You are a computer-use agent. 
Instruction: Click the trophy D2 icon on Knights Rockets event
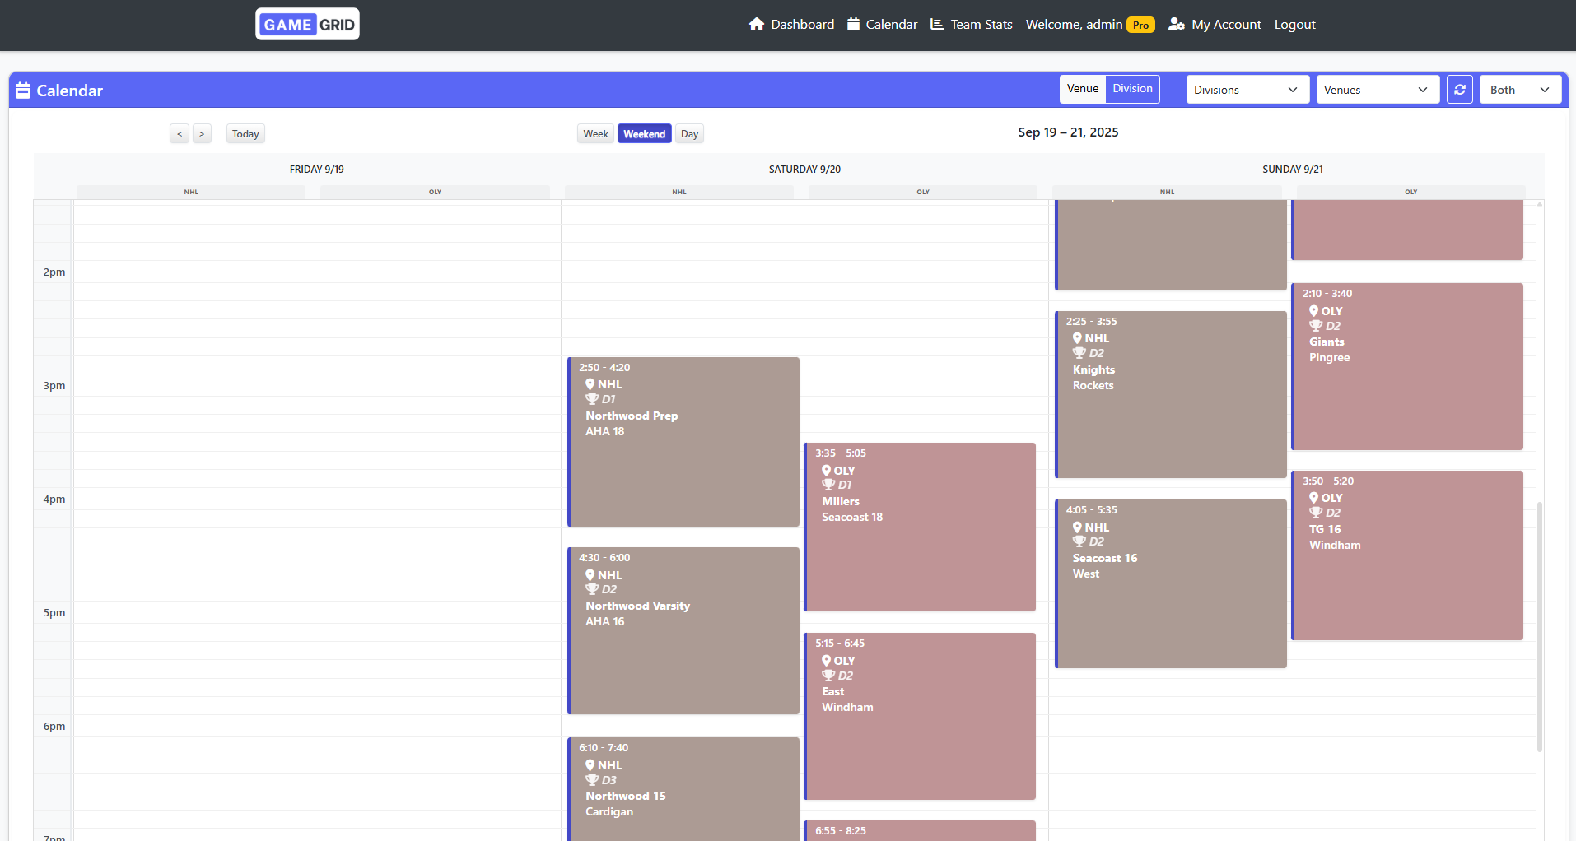(x=1079, y=353)
